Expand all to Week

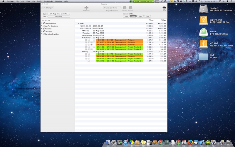[x=133, y=16]
